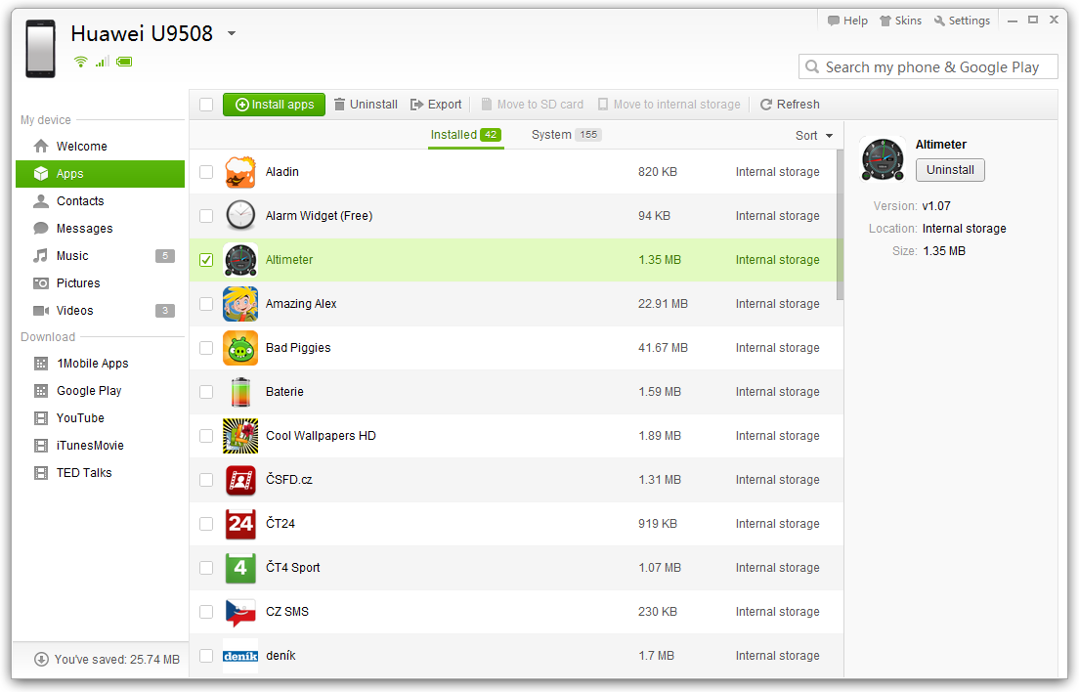Click the Aladin app icon
Viewport: 1079px width, 692px height.
pos(240,172)
